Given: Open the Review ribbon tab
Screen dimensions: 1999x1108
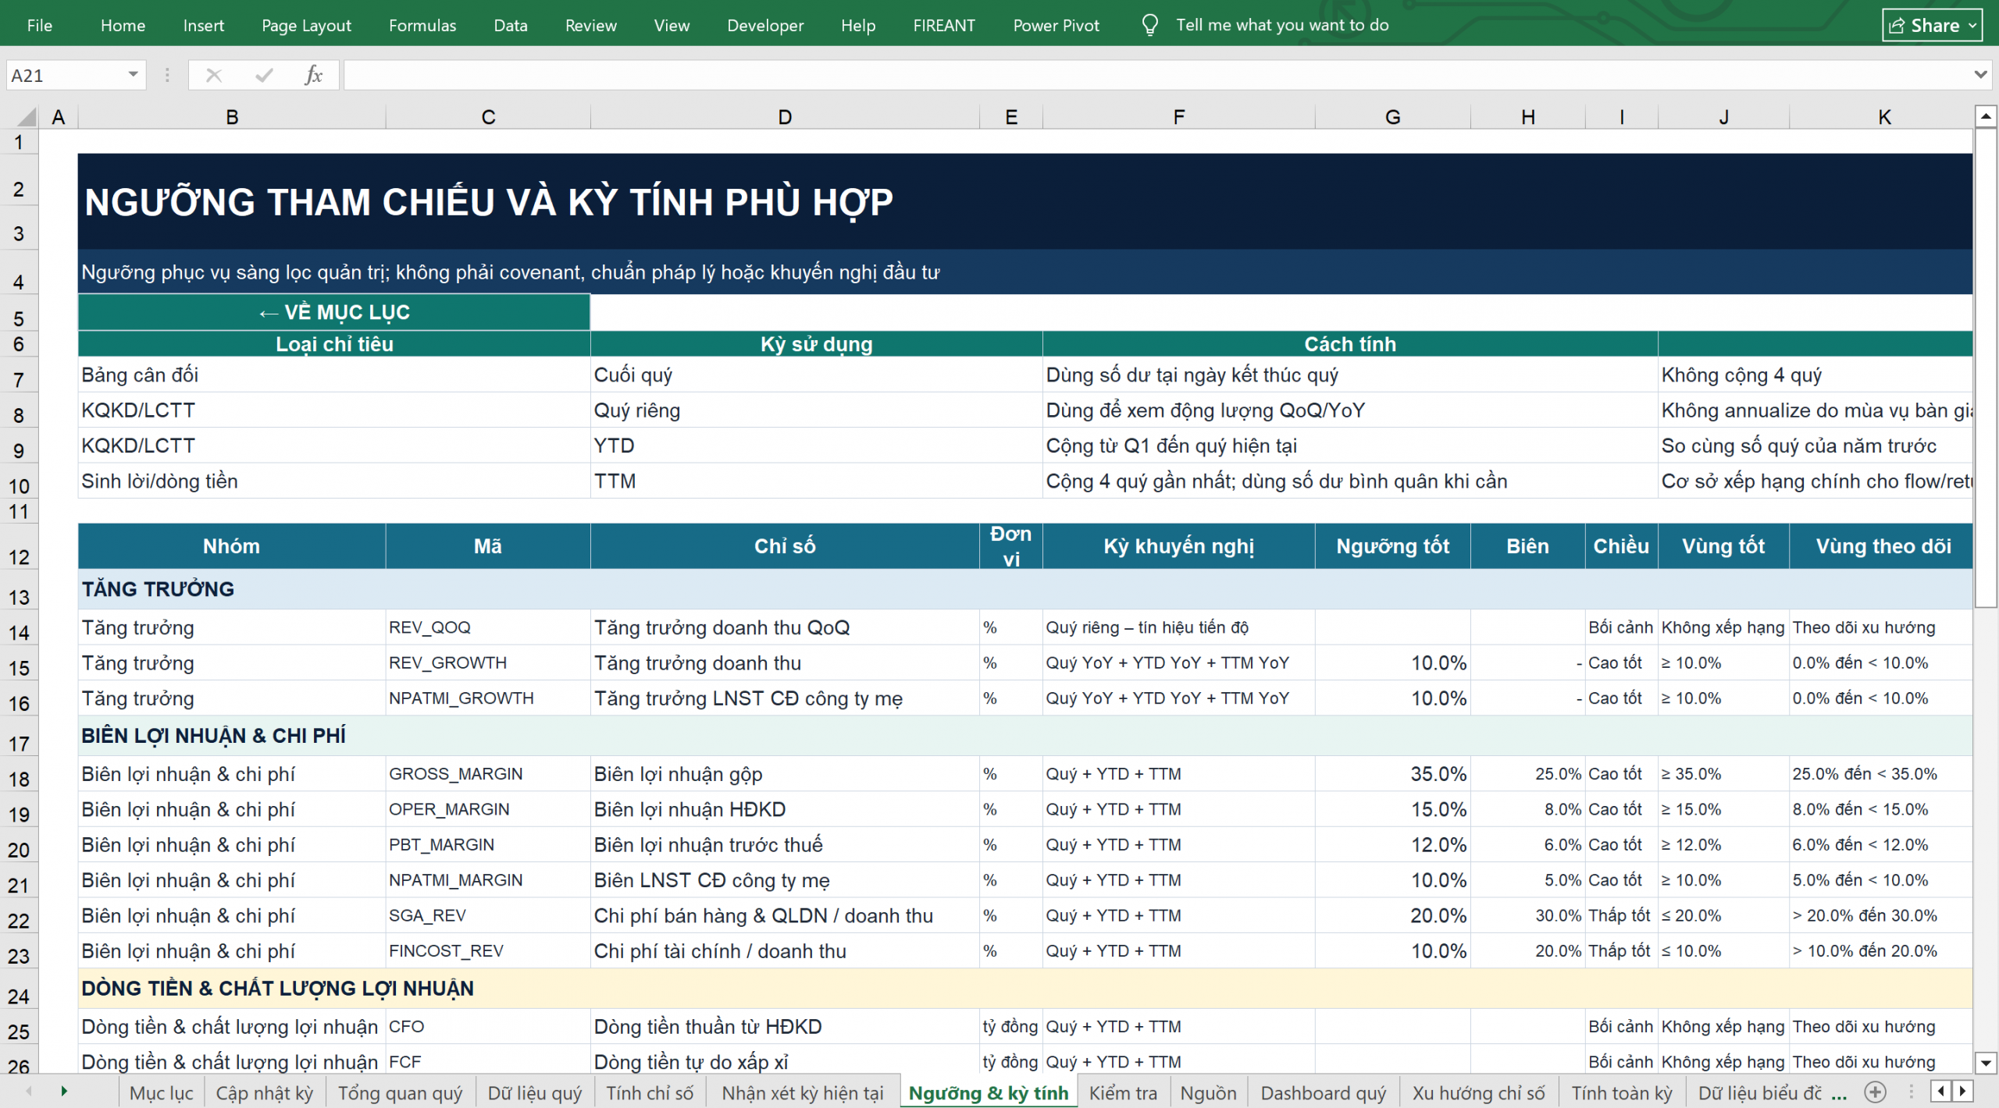Looking at the screenshot, I should 591,25.
